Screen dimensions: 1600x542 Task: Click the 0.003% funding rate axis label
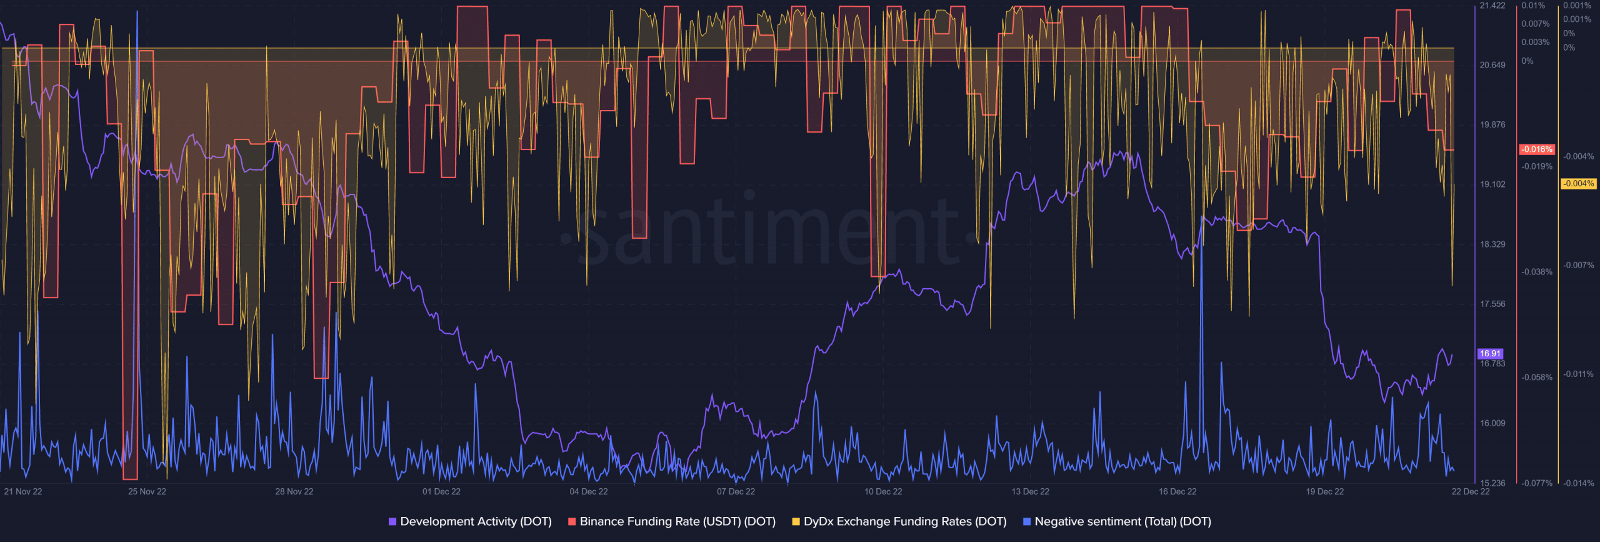[1536, 43]
